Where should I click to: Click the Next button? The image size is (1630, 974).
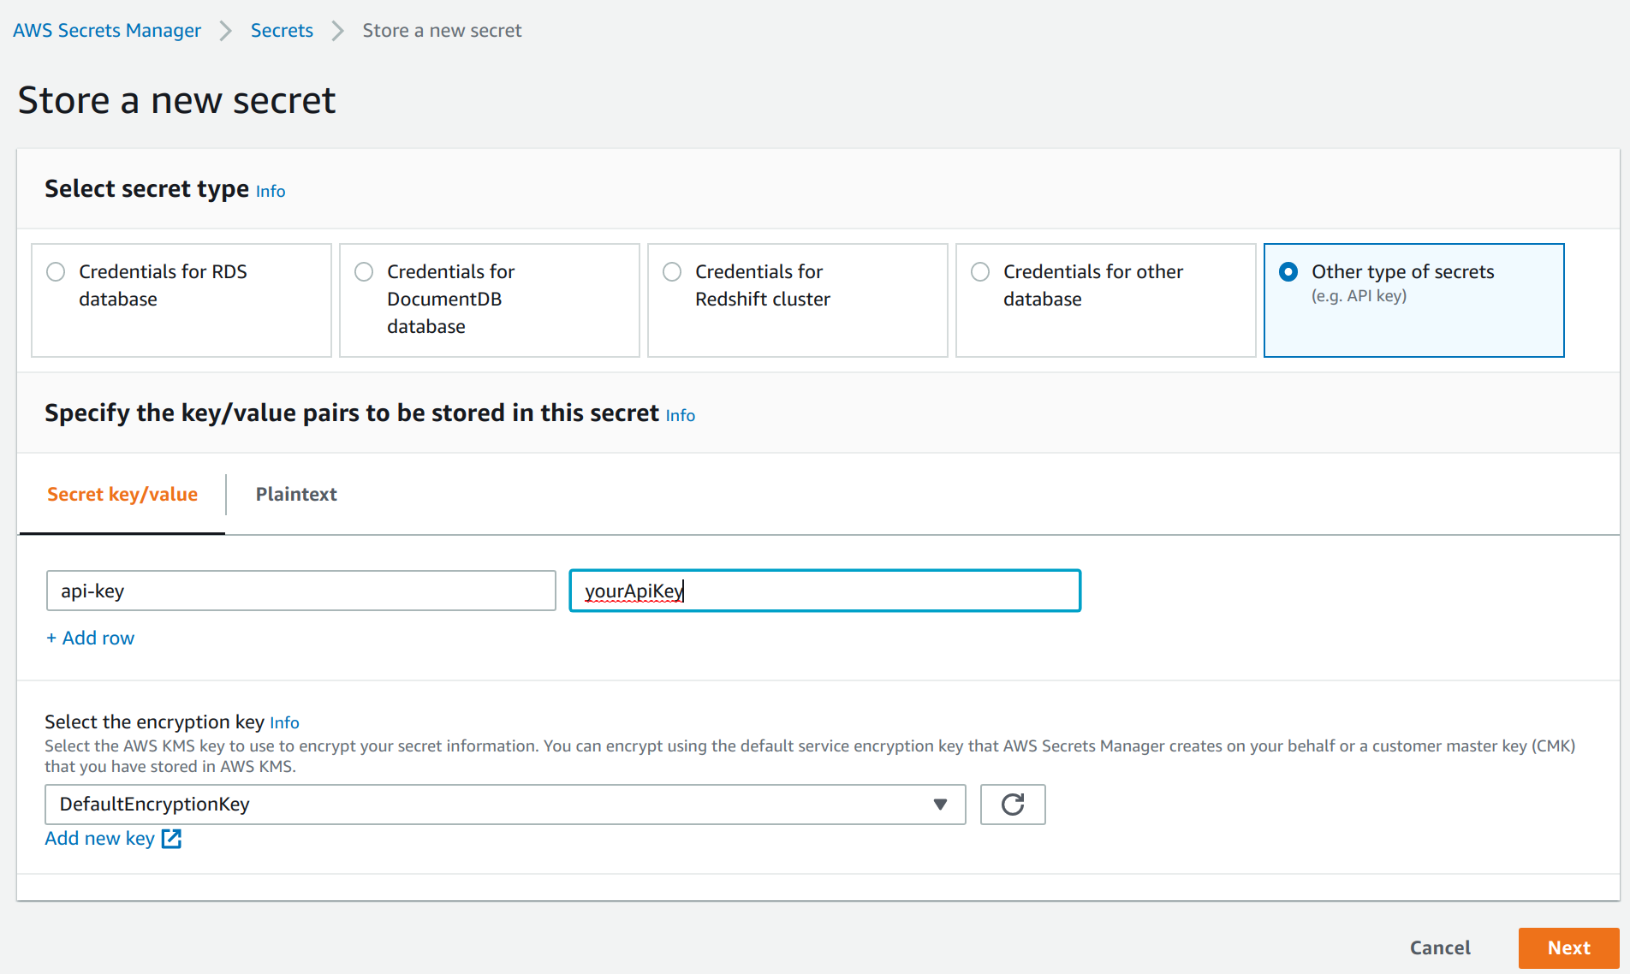tap(1568, 947)
